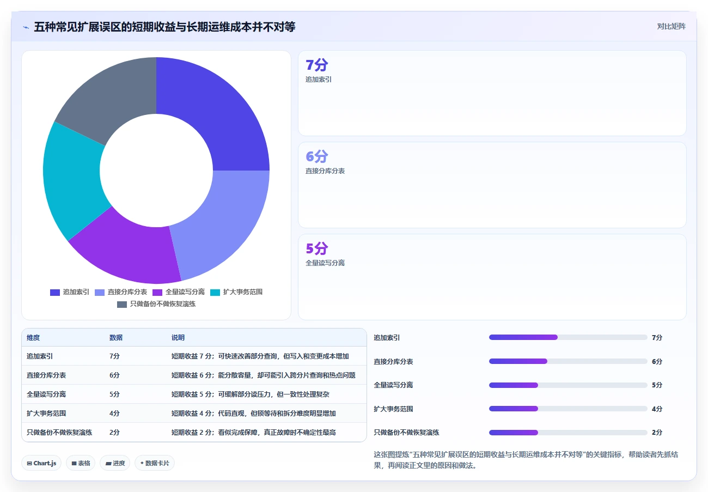Toggle the 直接分库分表 legend swatch
The height and width of the screenshot is (492, 708).
pyautogui.click(x=100, y=293)
